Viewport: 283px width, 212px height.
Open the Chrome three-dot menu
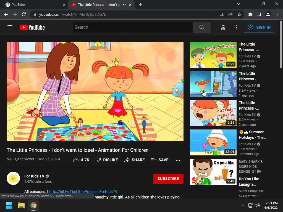click(x=277, y=14)
